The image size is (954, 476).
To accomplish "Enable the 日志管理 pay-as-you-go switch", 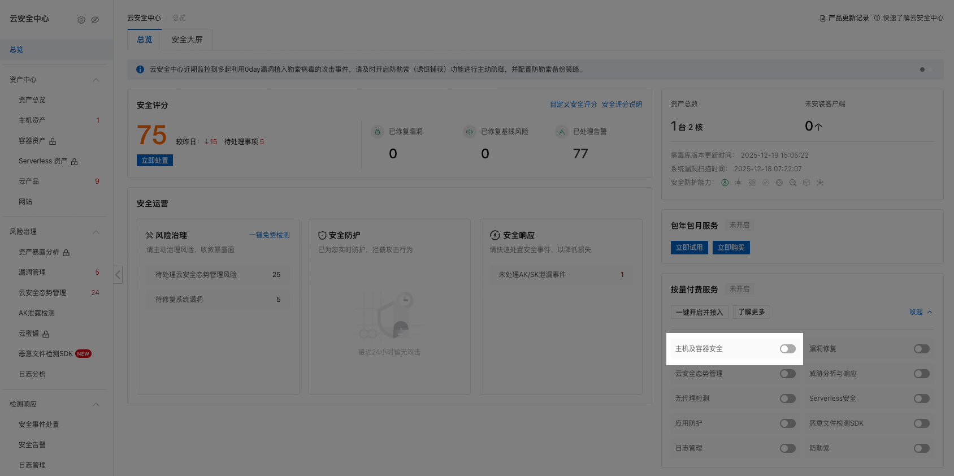I will [x=788, y=448].
